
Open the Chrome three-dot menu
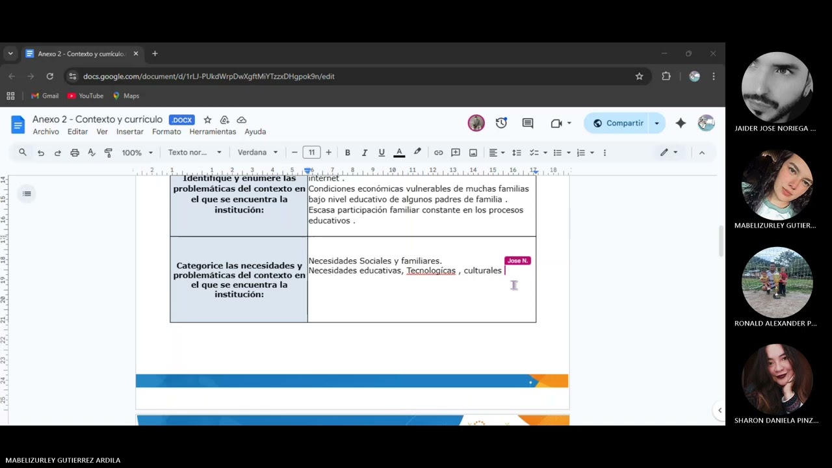[714, 76]
